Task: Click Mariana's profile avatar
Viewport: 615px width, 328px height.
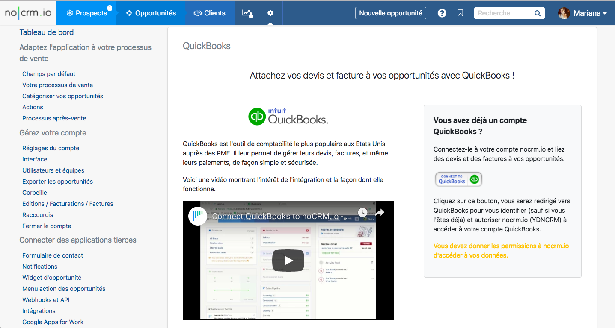Action: tap(564, 13)
